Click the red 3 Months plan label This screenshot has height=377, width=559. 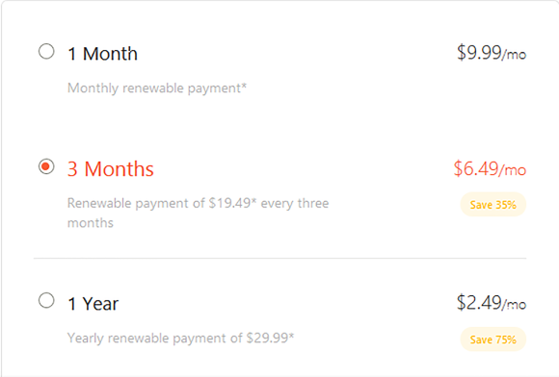[x=111, y=169]
